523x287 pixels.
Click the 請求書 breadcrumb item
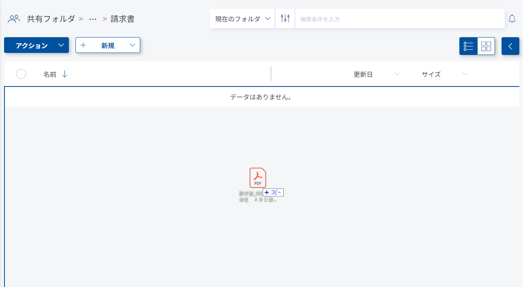[123, 19]
